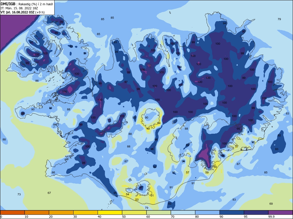Click the humidity value '73' on the map

[x=19, y=194]
